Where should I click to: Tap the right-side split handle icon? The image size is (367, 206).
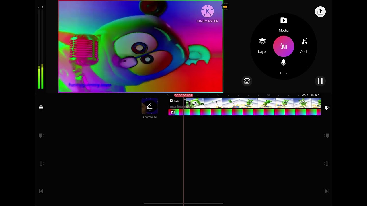[x=327, y=163]
